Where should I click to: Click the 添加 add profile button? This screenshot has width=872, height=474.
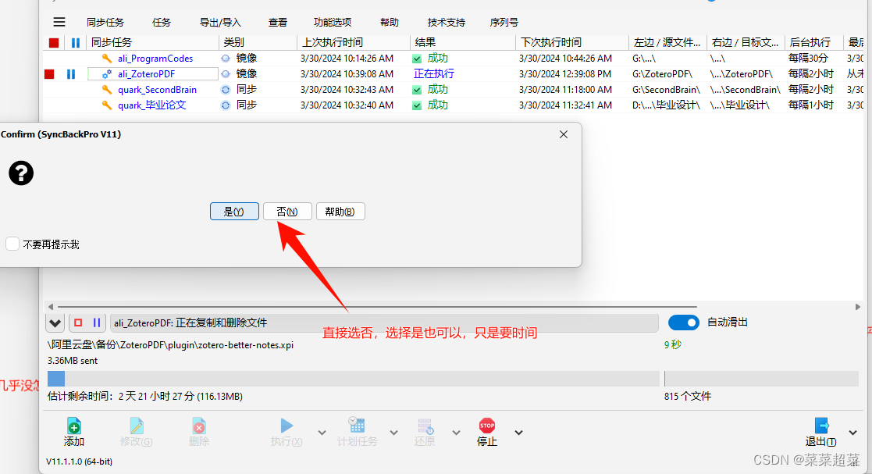74,433
